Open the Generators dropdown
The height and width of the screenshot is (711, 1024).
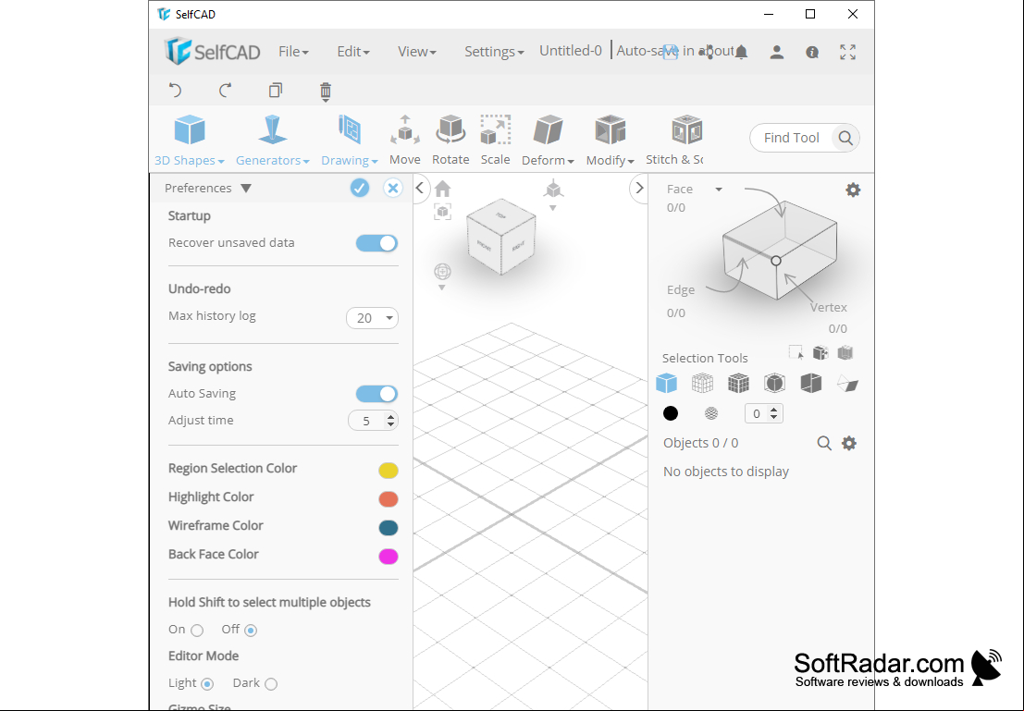(272, 140)
